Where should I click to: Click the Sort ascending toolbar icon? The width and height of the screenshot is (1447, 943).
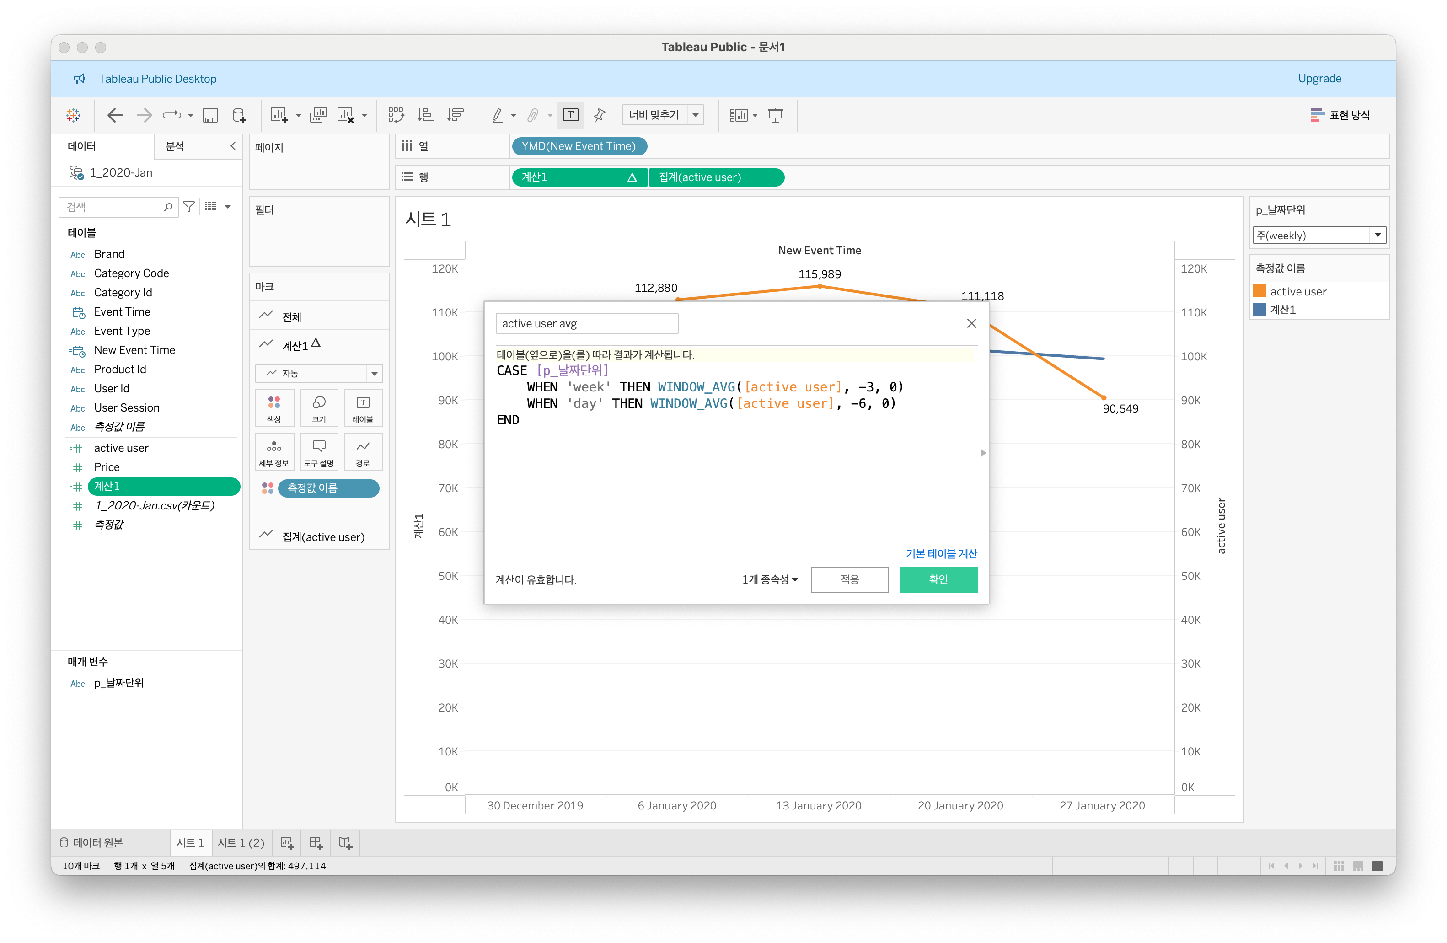(426, 115)
